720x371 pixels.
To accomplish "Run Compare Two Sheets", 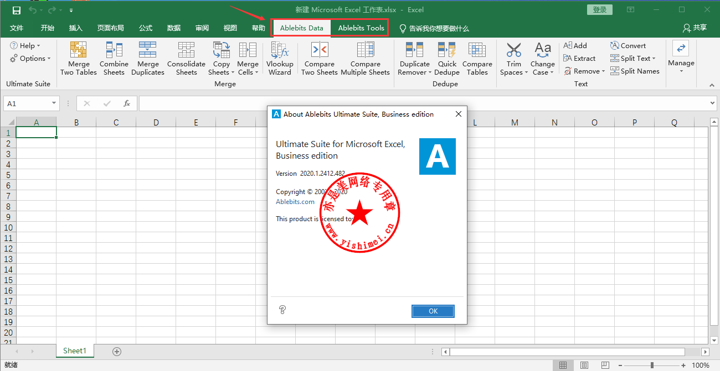I will pyautogui.click(x=320, y=59).
